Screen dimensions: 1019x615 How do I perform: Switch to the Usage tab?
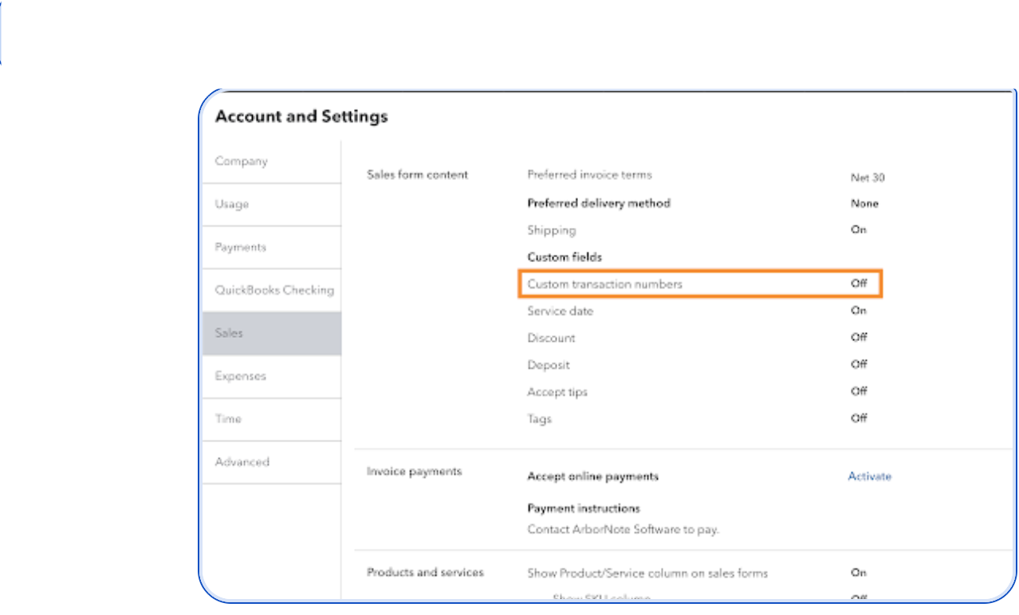tap(232, 205)
